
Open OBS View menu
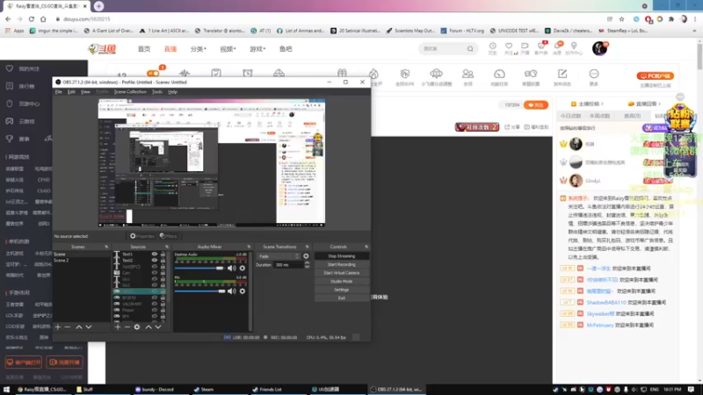click(85, 92)
